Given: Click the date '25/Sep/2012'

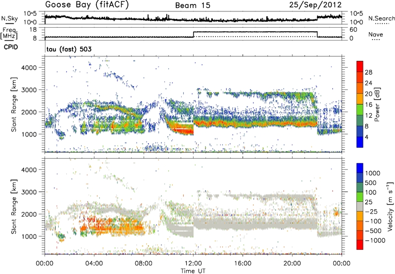Looking at the screenshot, I should point(316,5).
